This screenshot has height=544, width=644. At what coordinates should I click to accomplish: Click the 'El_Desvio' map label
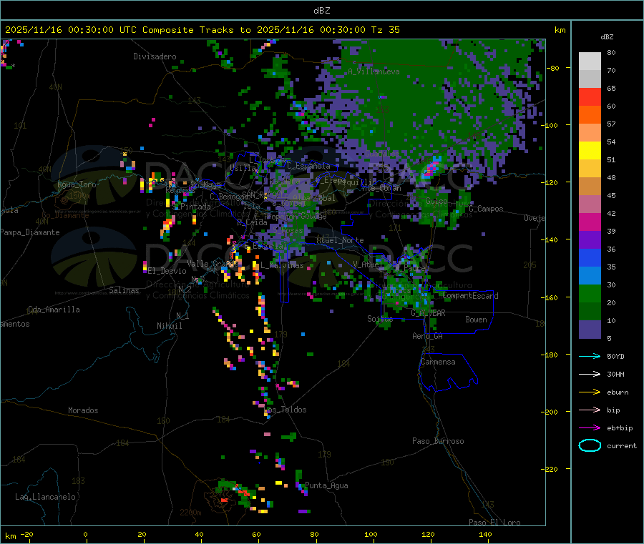[x=167, y=271]
